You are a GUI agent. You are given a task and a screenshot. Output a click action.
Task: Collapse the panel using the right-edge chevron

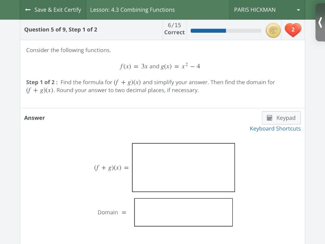coord(320,23)
